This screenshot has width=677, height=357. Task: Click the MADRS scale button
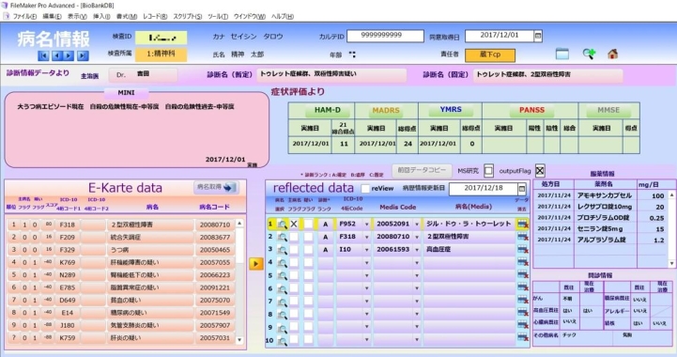coord(386,110)
